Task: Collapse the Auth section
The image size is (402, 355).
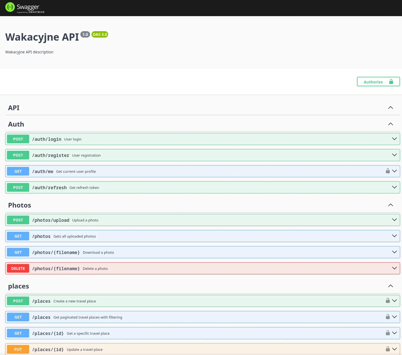Action: point(391,124)
